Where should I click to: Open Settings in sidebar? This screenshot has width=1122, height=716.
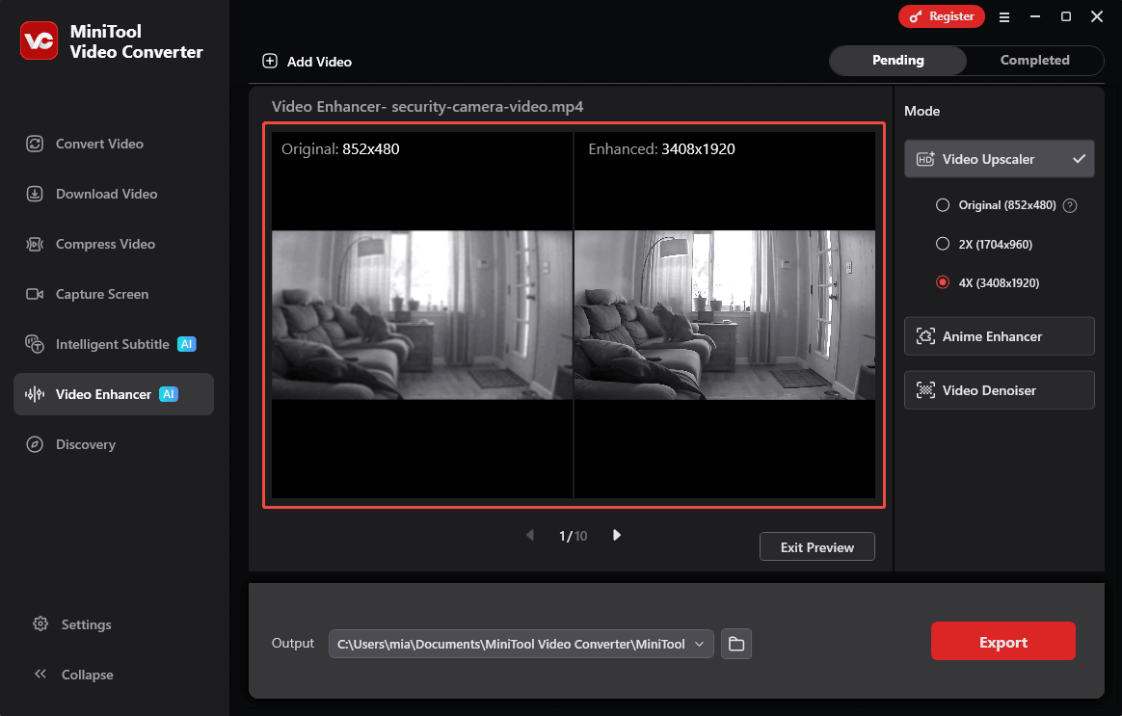(x=86, y=624)
